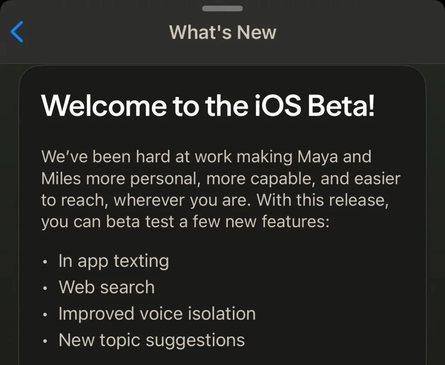
Task: Click the bullet beside New topic suggestions
Action: [x=45, y=341]
